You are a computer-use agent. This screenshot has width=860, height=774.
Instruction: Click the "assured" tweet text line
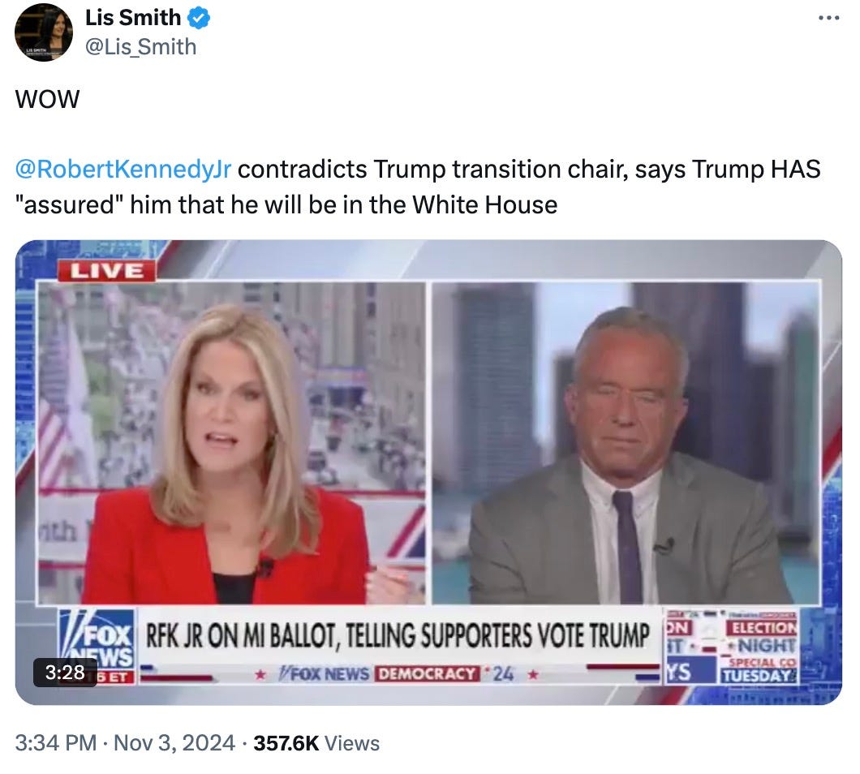(x=286, y=204)
